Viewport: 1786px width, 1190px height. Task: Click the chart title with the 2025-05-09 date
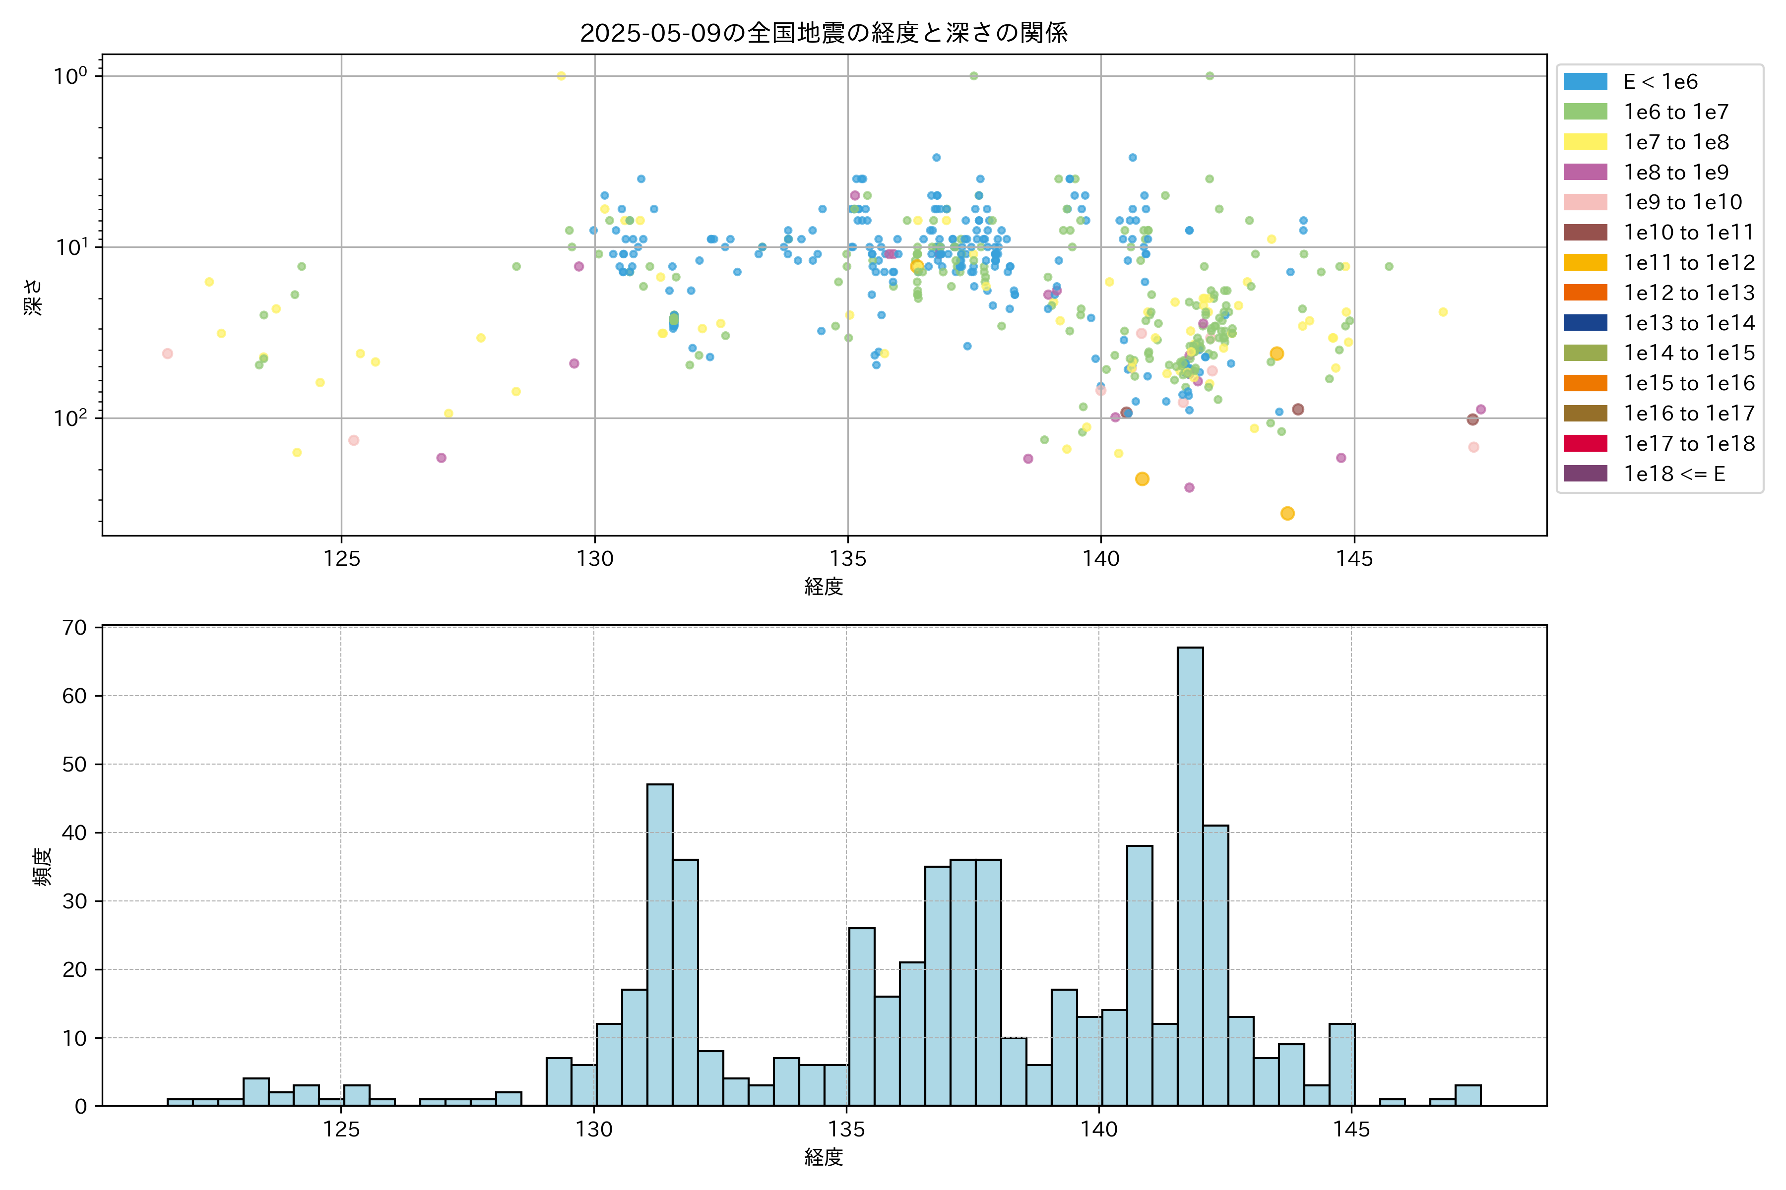[824, 33]
